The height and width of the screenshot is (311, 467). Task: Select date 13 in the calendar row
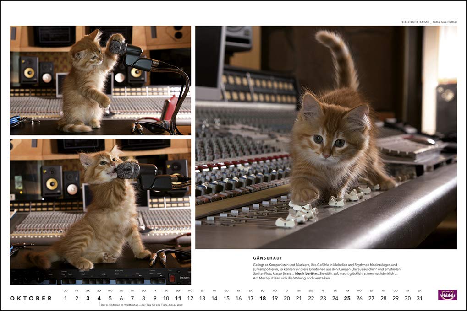pos(202,298)
